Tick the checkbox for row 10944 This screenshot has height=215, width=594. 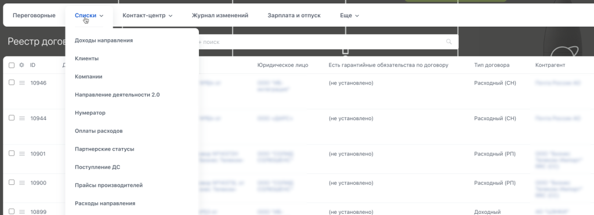point(12,118)
